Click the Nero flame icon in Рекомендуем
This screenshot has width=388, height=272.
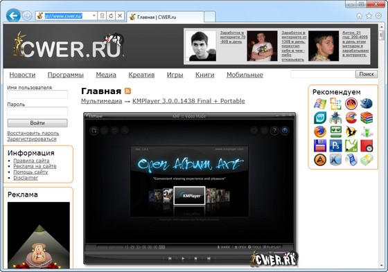tap(351, 104)
